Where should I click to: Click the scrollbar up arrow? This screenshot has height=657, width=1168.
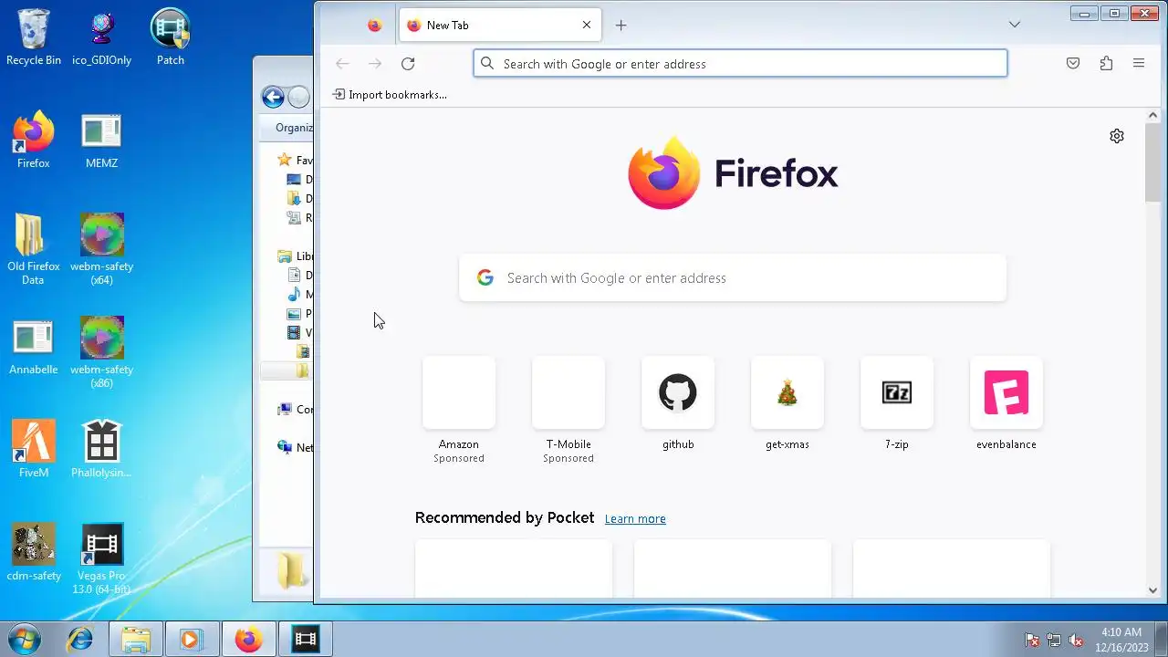(1152, 115)
